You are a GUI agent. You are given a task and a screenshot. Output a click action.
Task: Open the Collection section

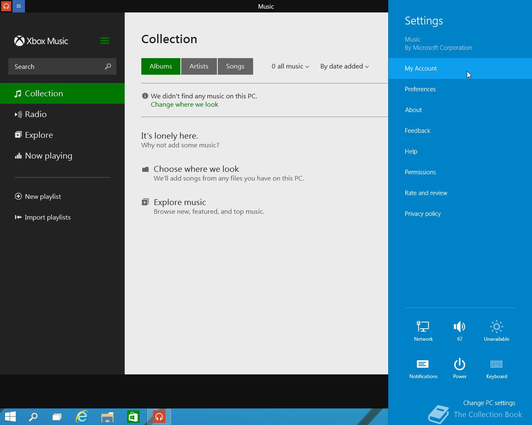(62, 93)
